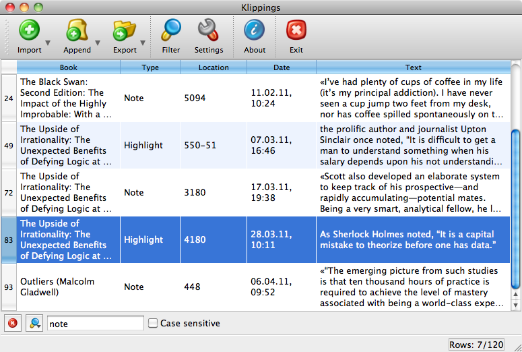Sort by the Text column header
This screenshot has width=522, height=352.
(x=414, y=67)
